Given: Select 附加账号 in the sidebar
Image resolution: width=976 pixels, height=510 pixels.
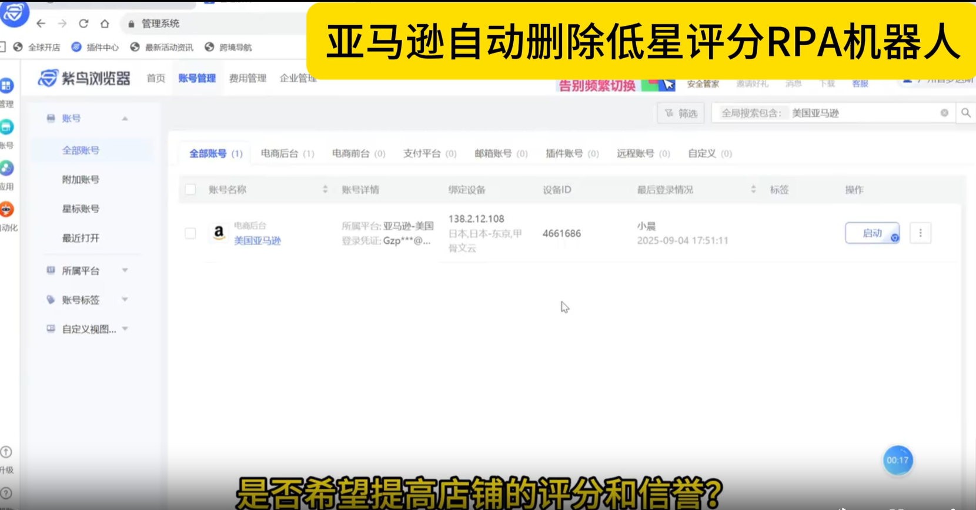Looking at the screenshot, I should [81, 180].
